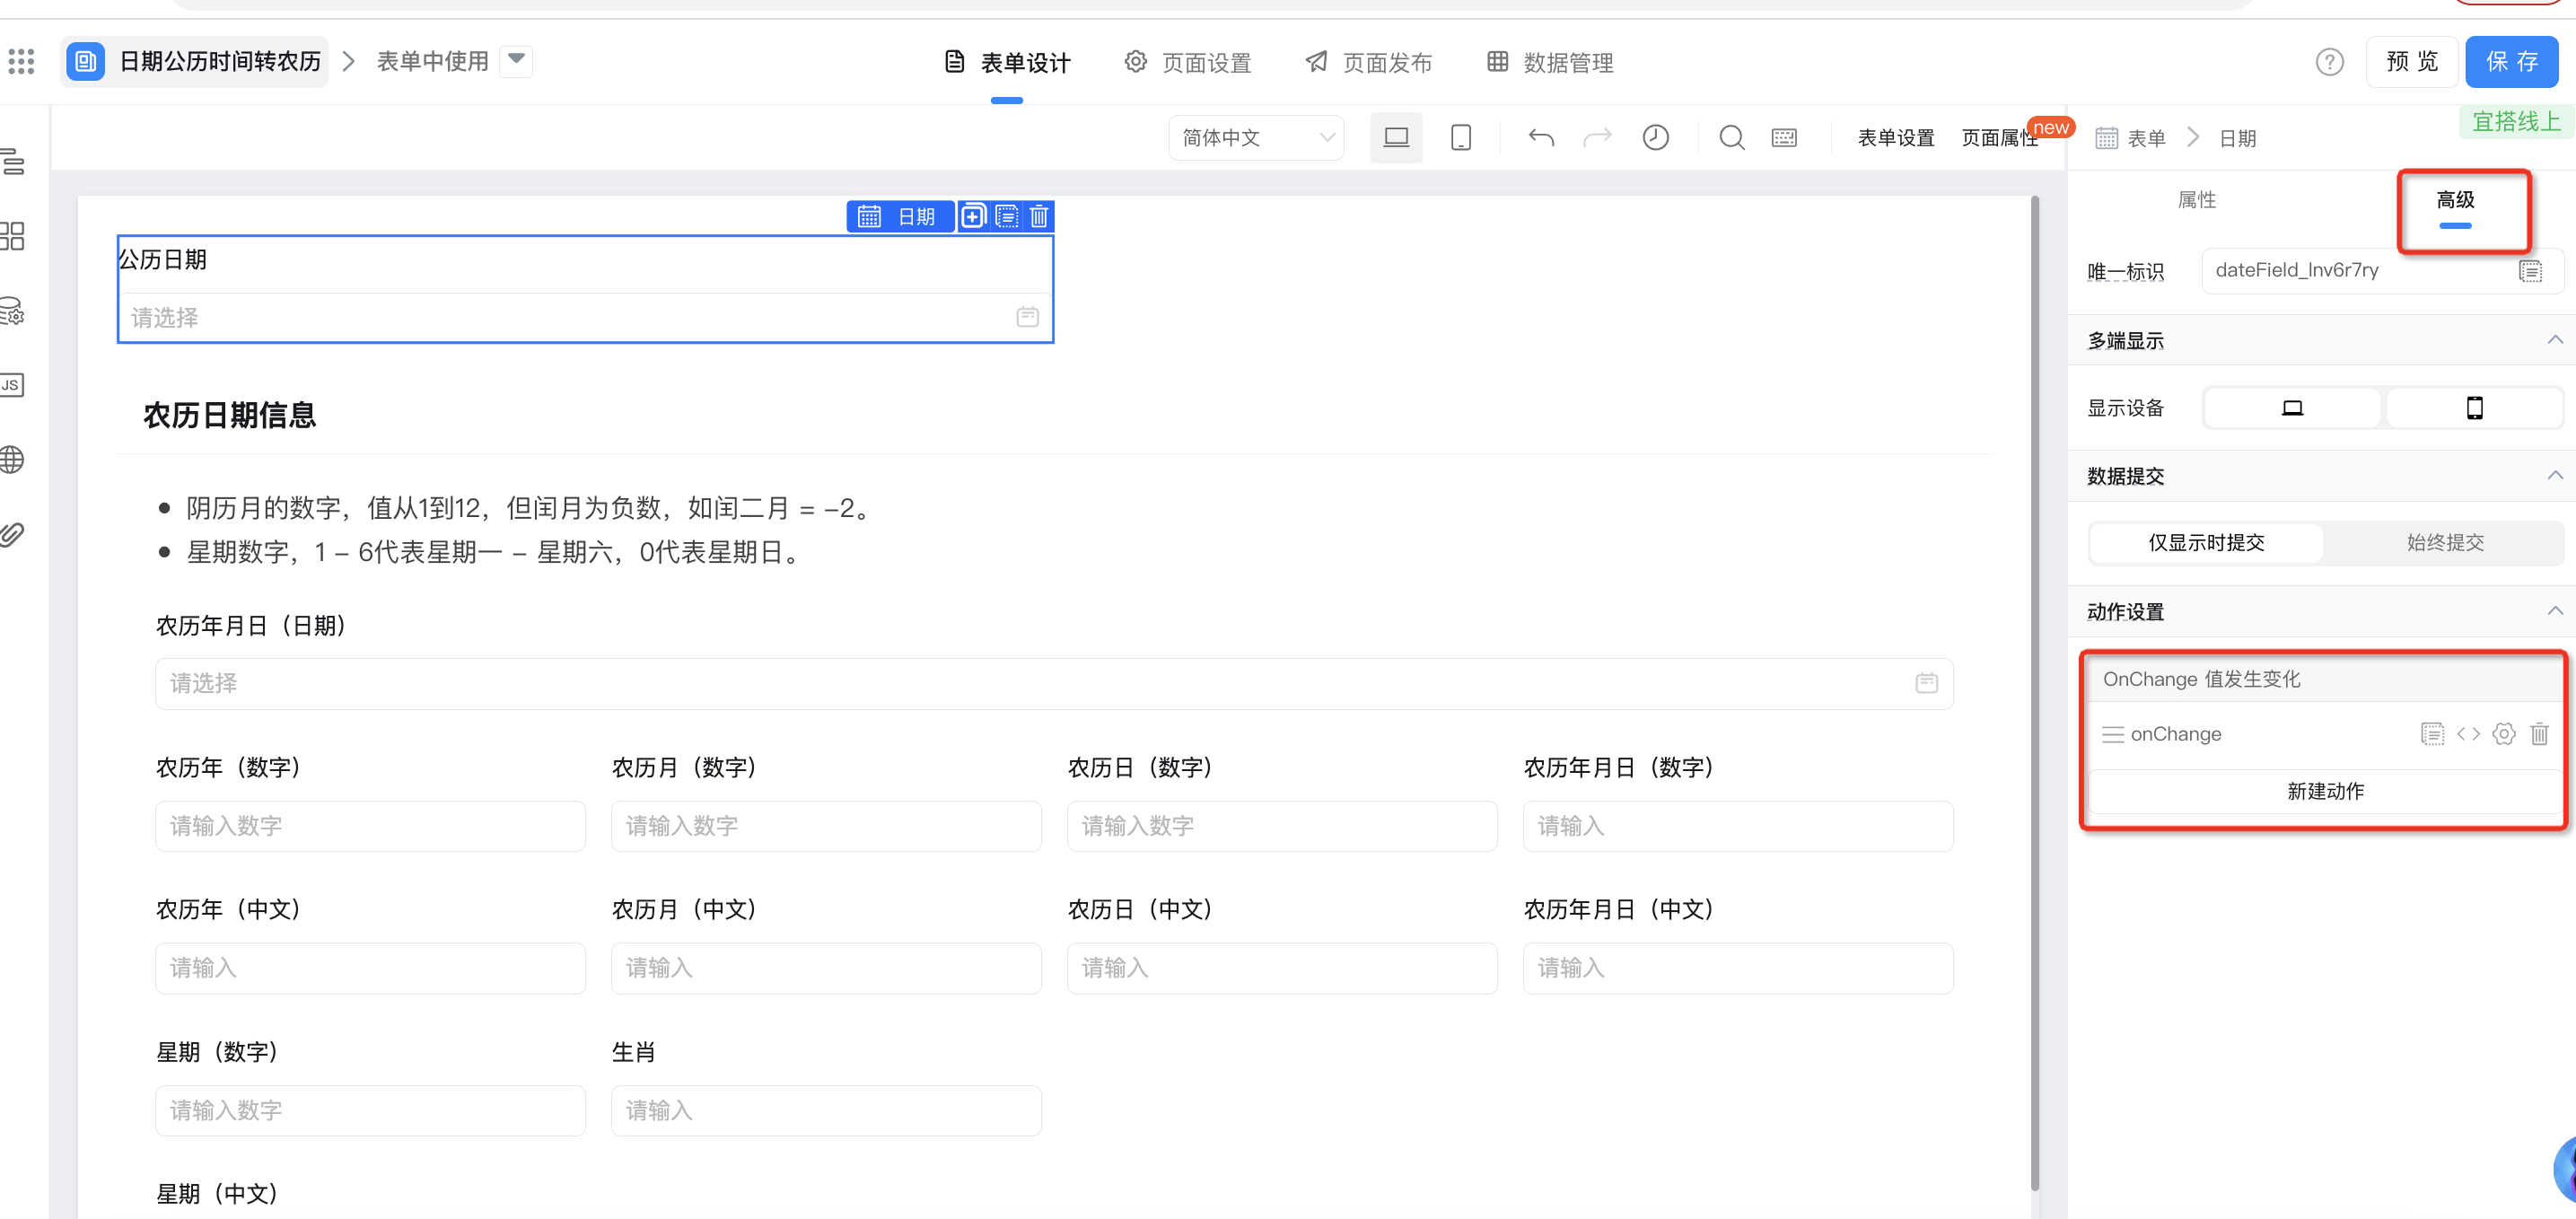
Task: Switch to the 属性 tab
Action: point(2196,200)
